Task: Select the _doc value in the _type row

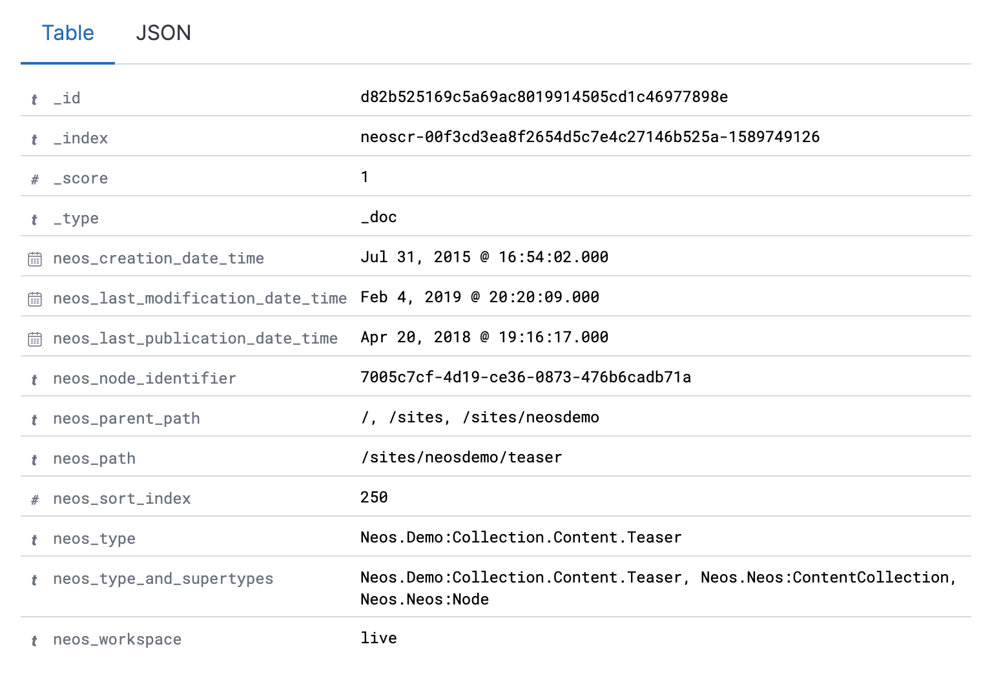Action: point(379,217)
